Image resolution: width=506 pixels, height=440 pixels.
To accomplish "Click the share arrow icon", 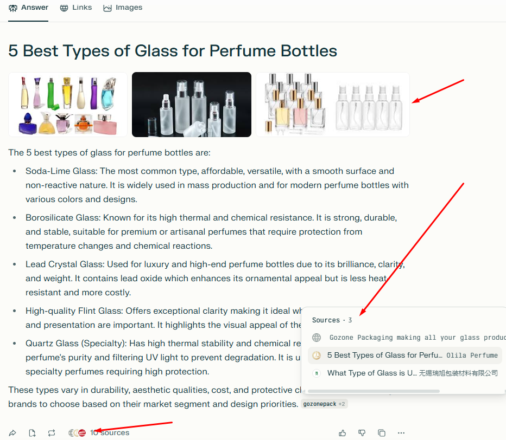I will (12, 433).
